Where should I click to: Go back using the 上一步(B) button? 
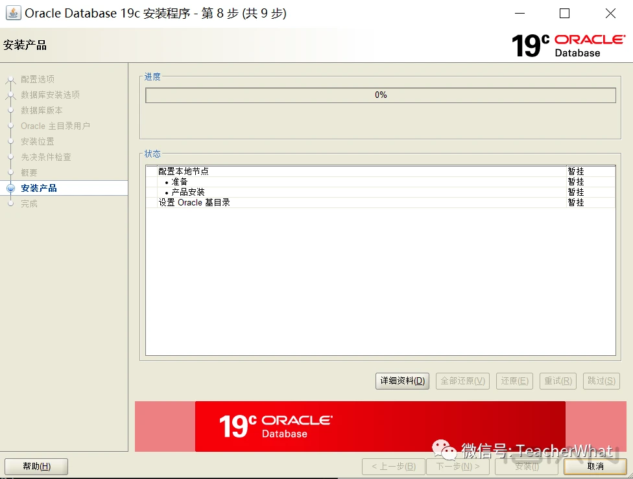tap(394, 467)
